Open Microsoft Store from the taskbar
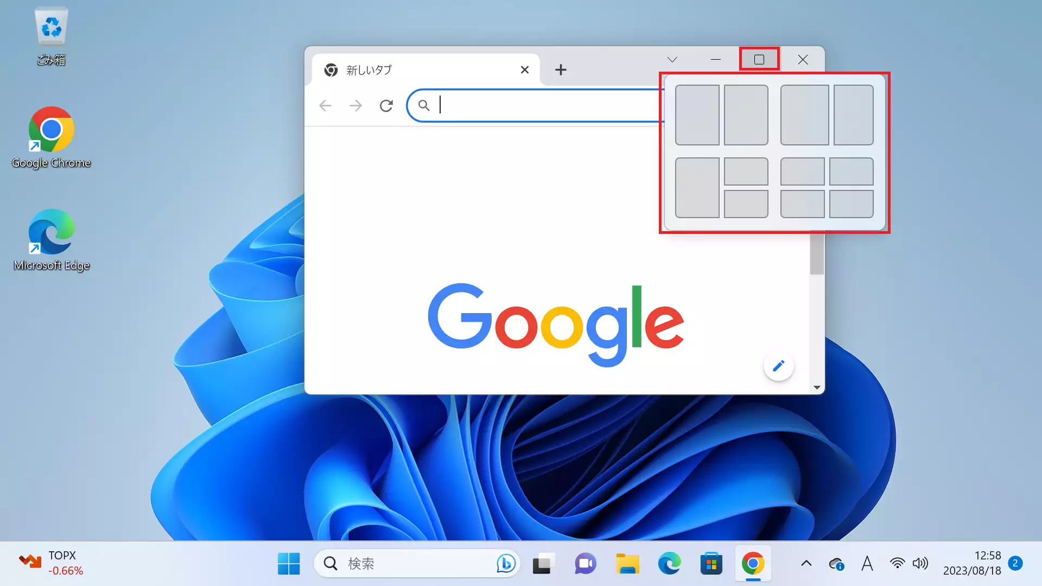Image resolution: width=1042 pixels, height=586 pixels. click(710, 564)
